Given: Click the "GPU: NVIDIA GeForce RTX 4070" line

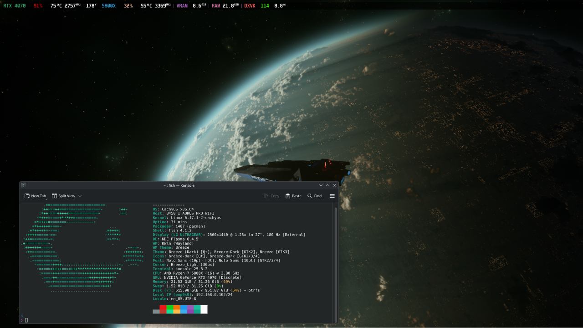Looking at the screenshot, I should click(197, 277).
